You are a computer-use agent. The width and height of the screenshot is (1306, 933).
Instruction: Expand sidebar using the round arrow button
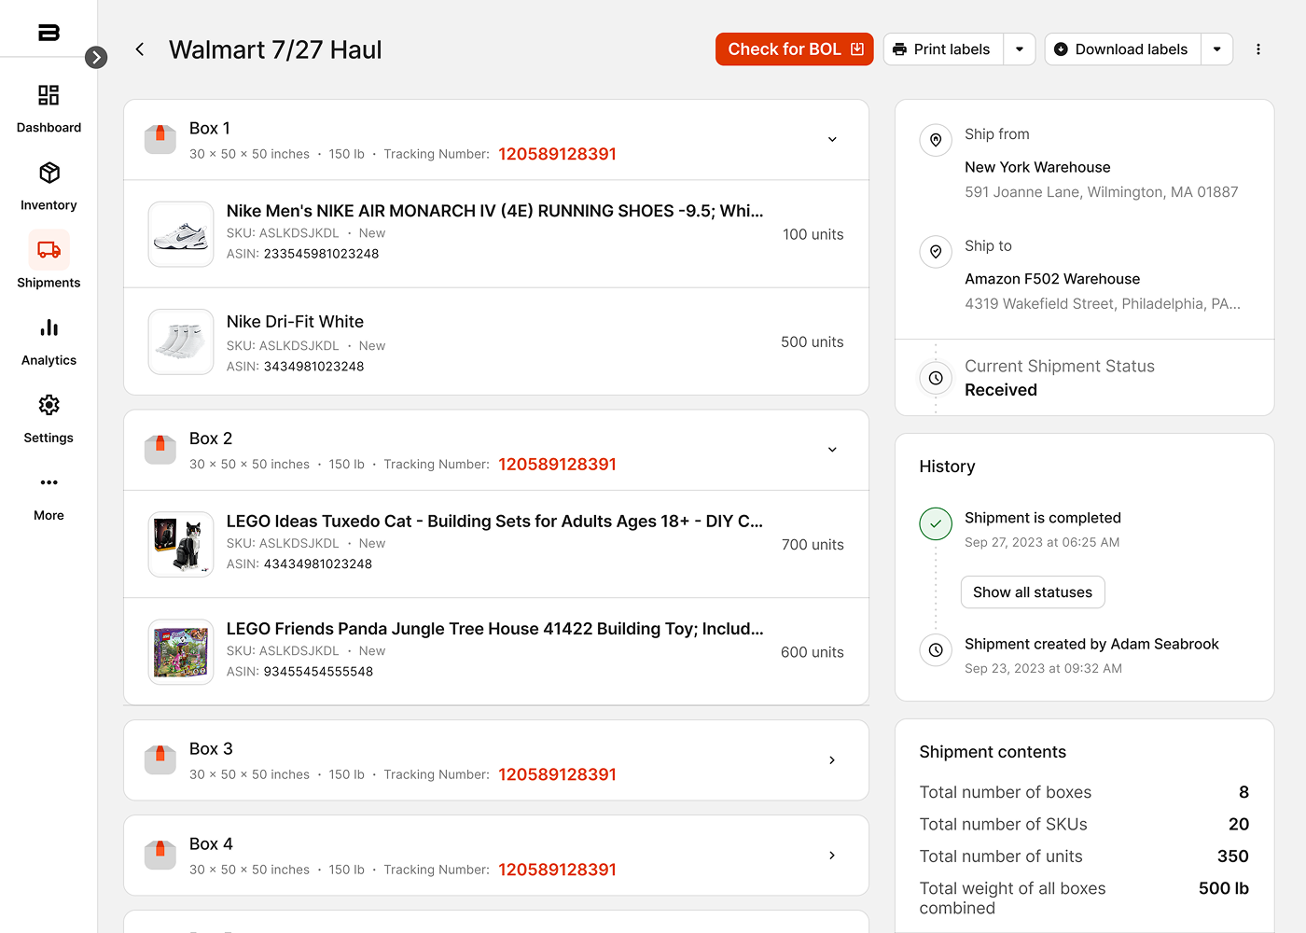pos(96,58)
